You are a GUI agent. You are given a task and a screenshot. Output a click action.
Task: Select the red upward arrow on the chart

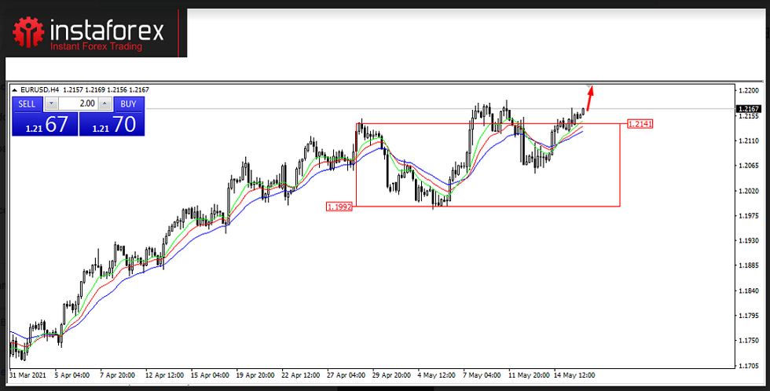point(592,97)
